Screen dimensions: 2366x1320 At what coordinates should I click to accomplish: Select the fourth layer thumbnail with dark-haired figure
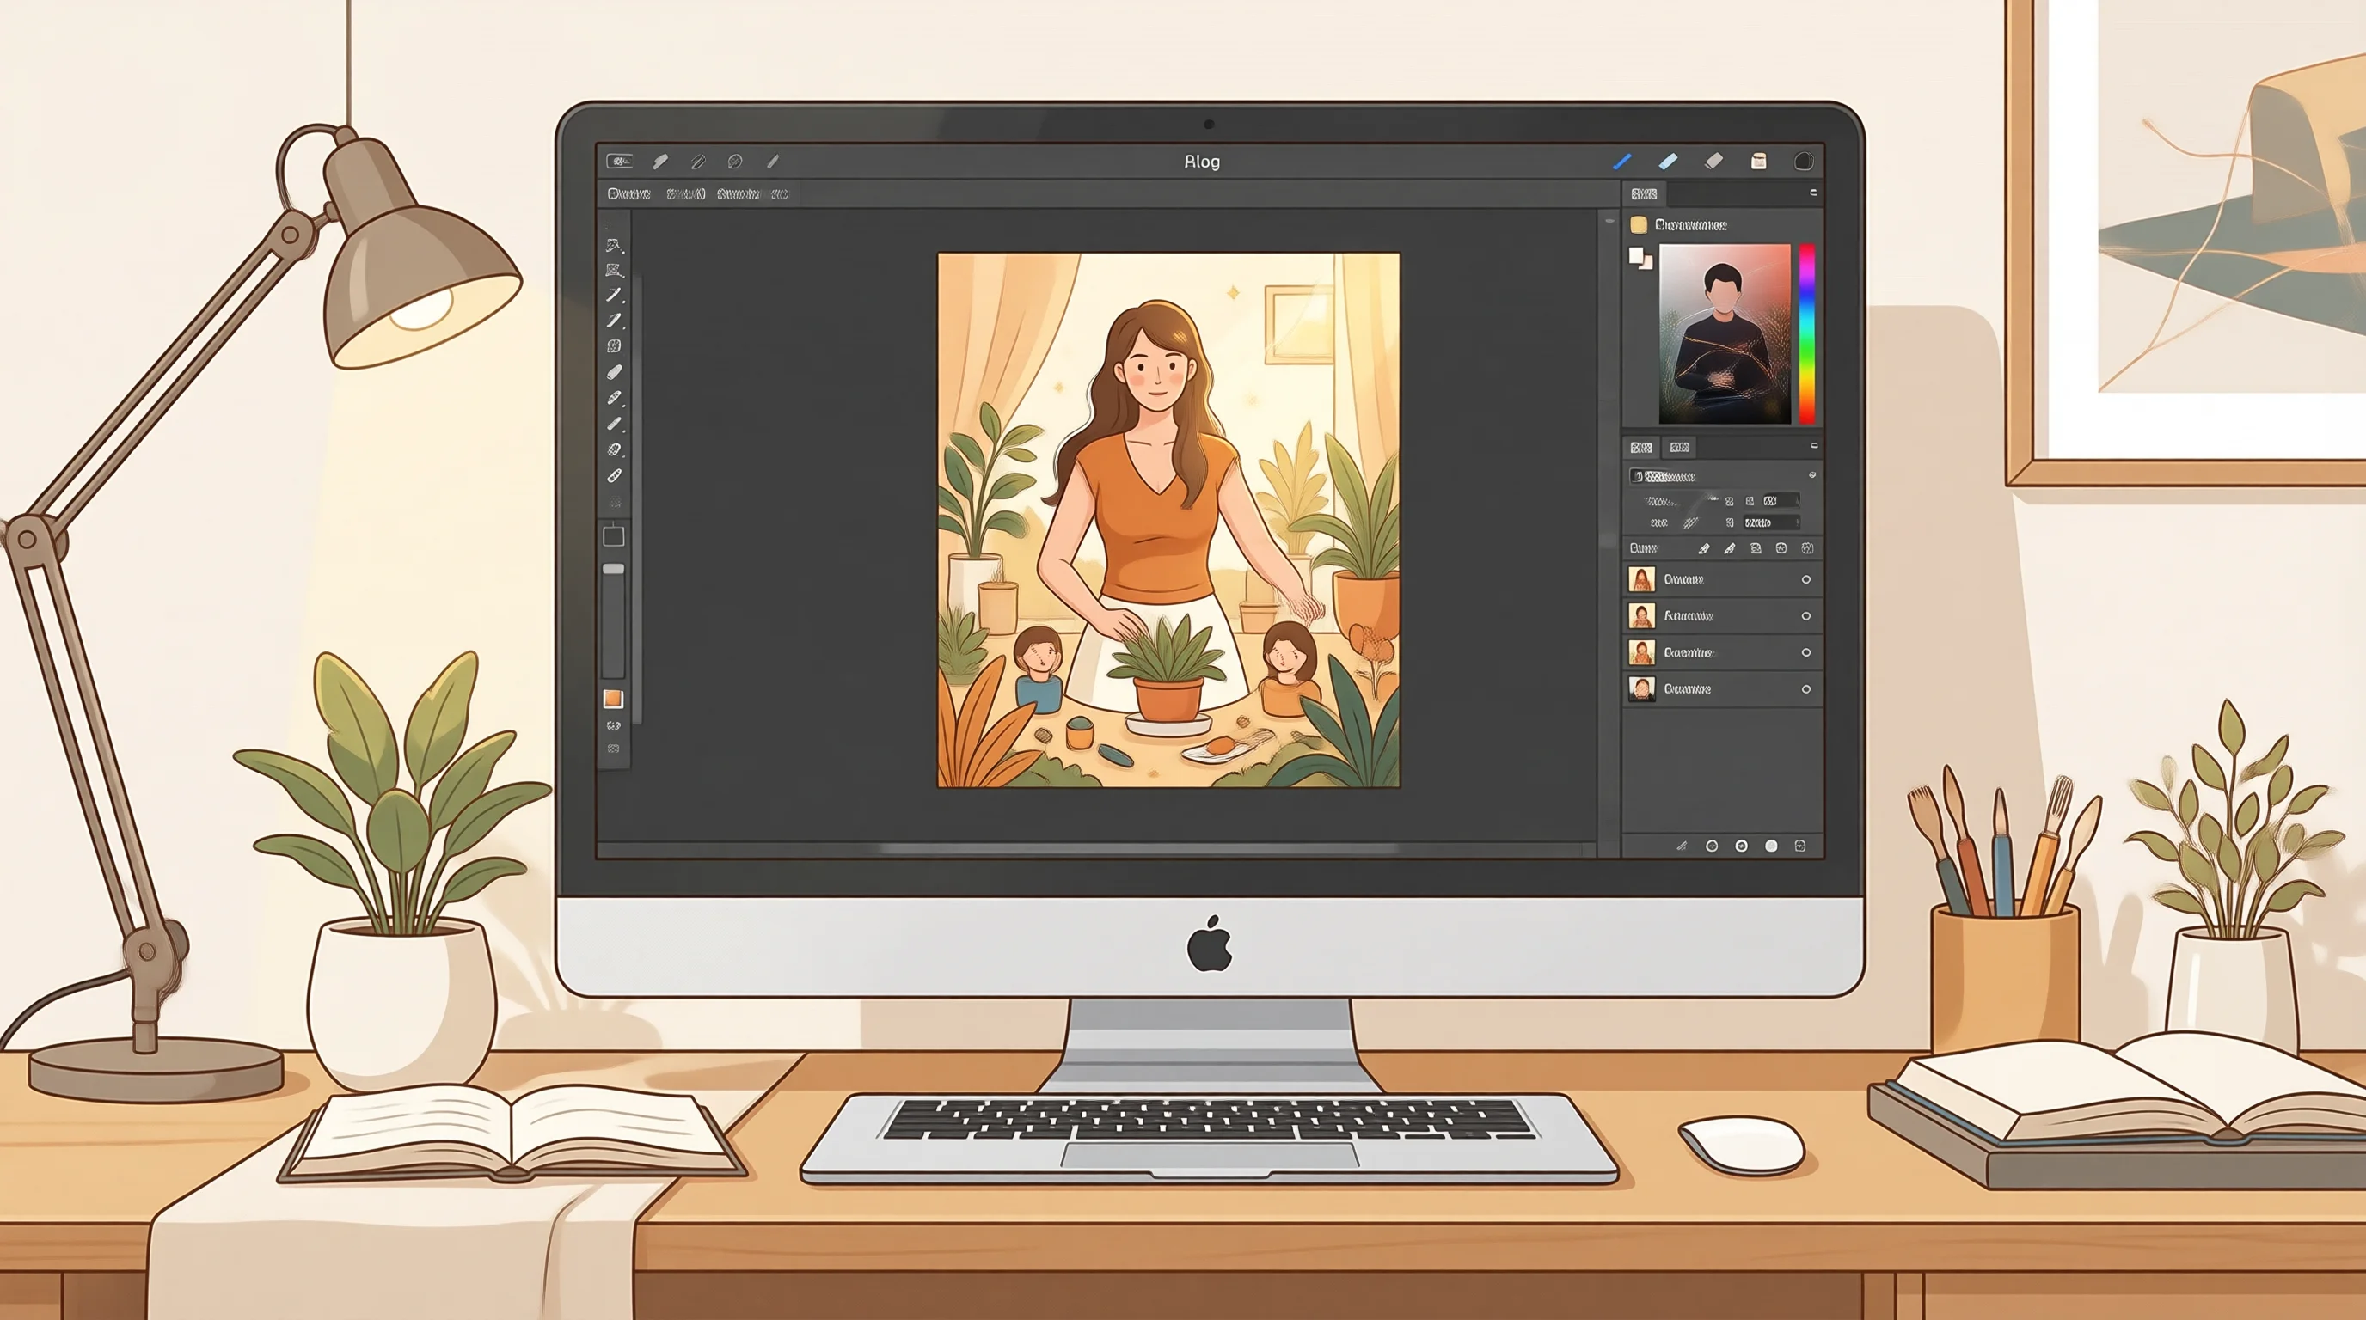coord(1641,688)
